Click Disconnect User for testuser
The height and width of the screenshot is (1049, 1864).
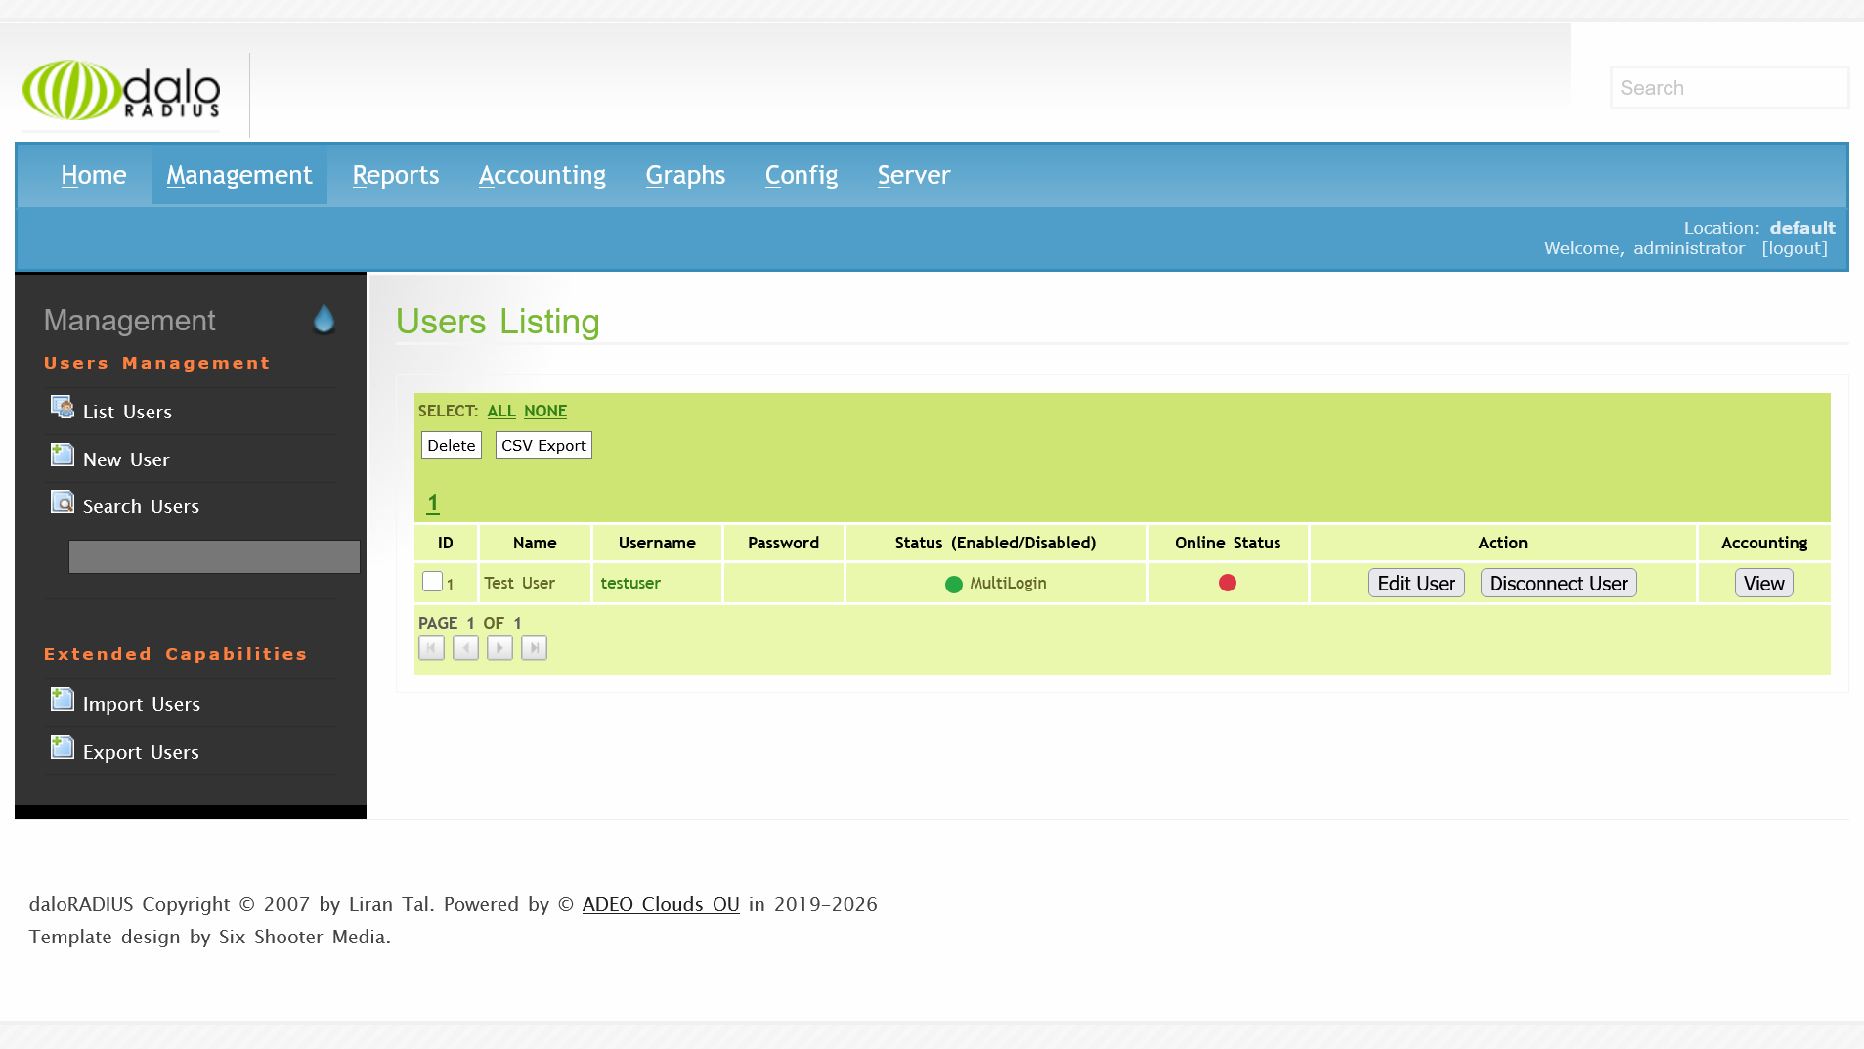tap(1558, 584)
